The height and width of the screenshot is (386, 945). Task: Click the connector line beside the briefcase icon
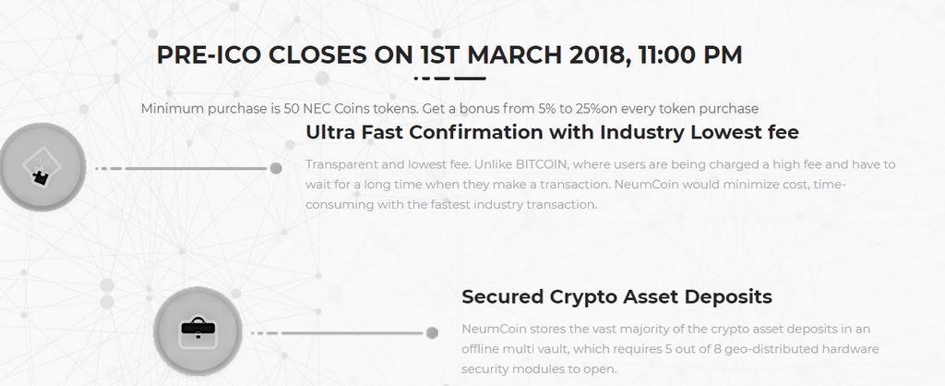coord(352,333)
